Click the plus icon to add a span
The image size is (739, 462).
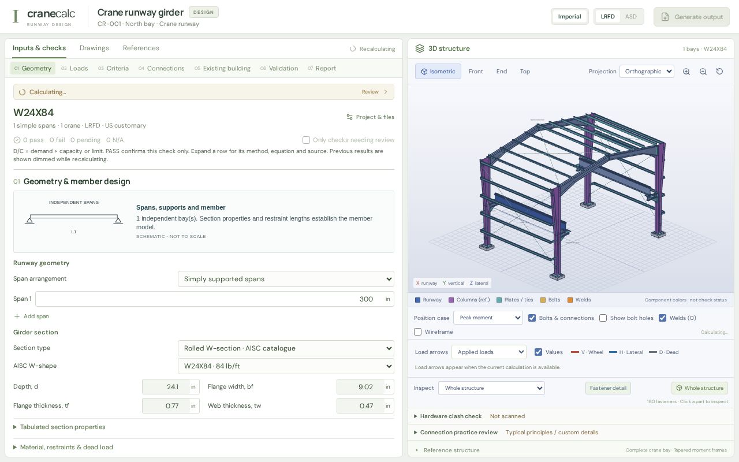point(17,316)
